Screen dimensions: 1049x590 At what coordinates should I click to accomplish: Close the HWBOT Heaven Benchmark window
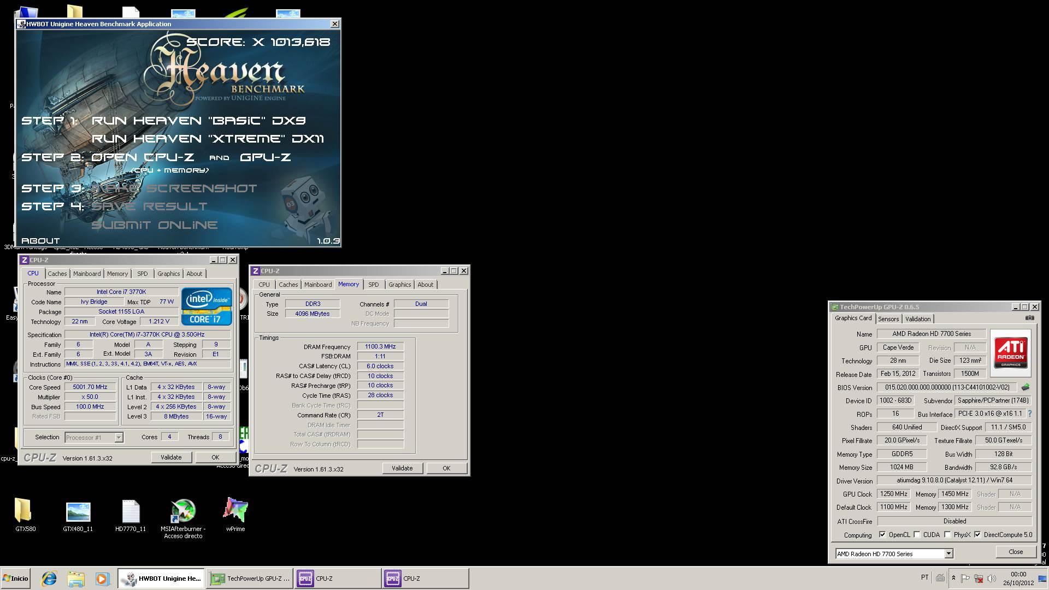tap(335, 23)
